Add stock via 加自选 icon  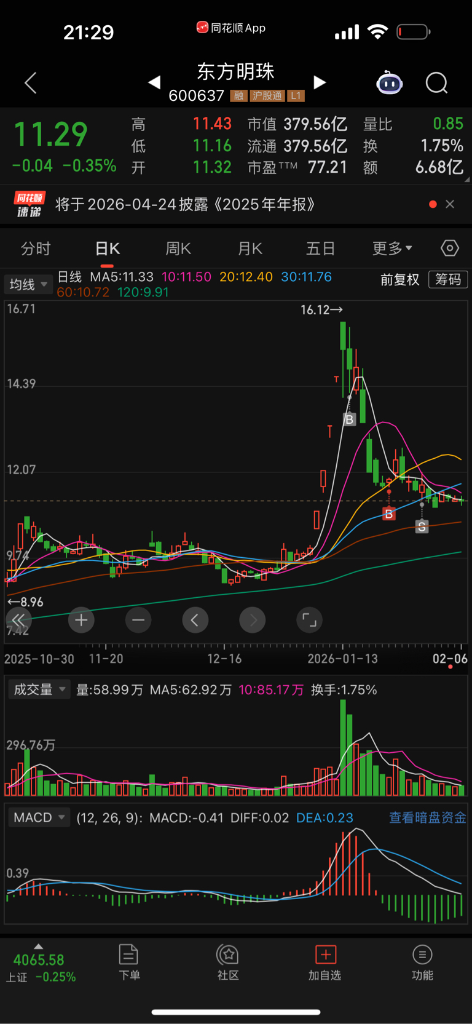(x=325, y=962)
